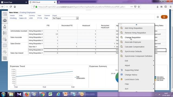
Task: Click Add Hiring Requisition menu icon
Action: point(121,28)
